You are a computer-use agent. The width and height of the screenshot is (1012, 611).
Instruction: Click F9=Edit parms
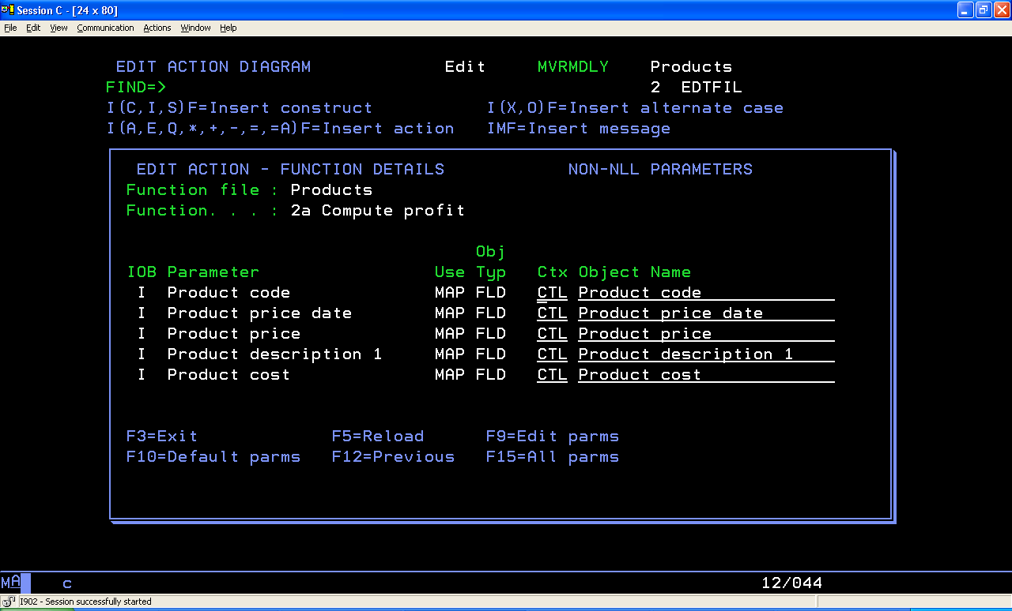click(x=551, y=436)
